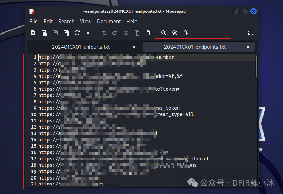Open the Search menu

pyautogui.click(x=66, y=22)
